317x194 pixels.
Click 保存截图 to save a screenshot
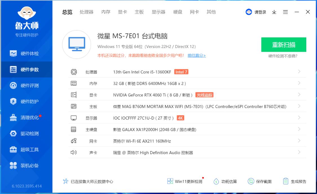(x=264, y=181)
